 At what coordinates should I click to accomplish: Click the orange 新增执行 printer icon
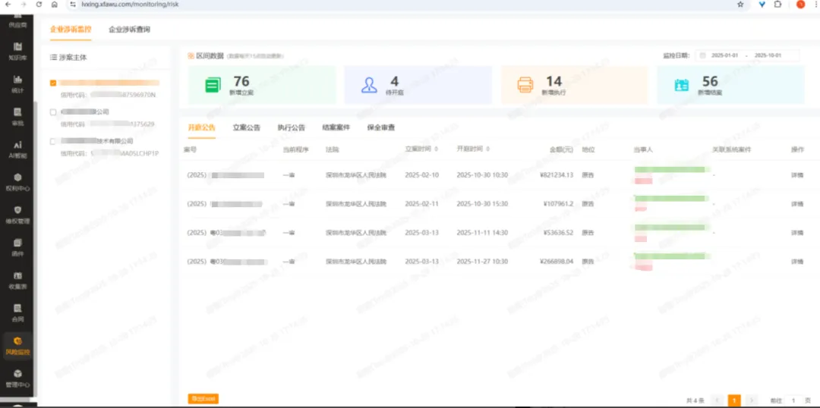pyautogui.click(x=525, y=85)
